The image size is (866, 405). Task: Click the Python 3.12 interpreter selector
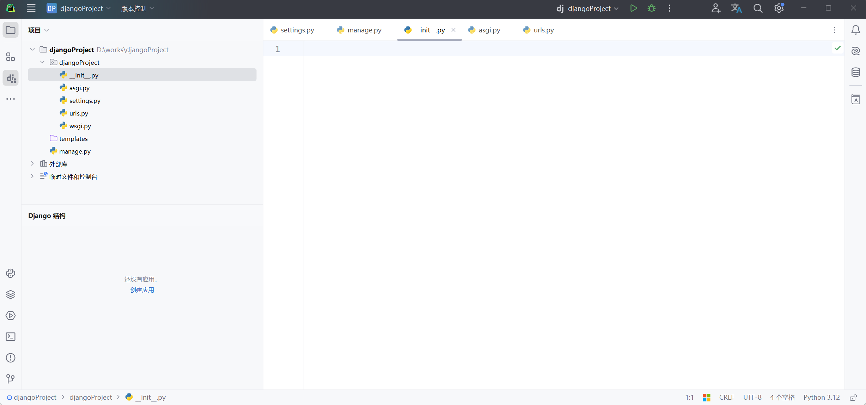[x=822, y=398]
